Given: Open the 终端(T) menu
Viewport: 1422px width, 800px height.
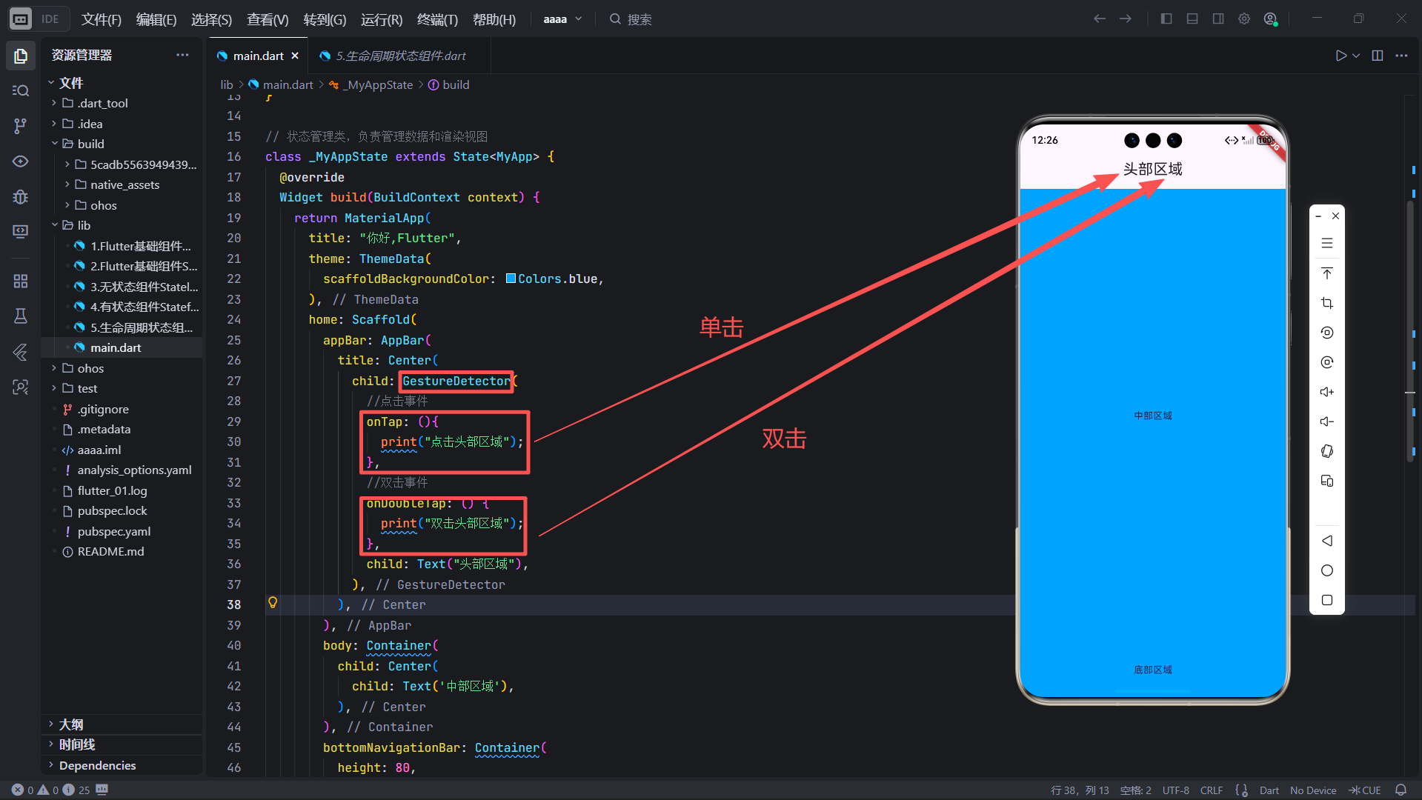Looking at the screenshot, I should [x=437, y=19].
